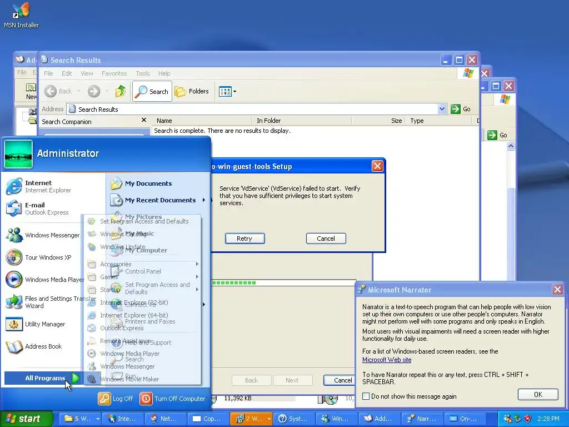Toggle the Search pane toolbar button
The width and height of the screenshot is (569, 427).
(152, 92)
